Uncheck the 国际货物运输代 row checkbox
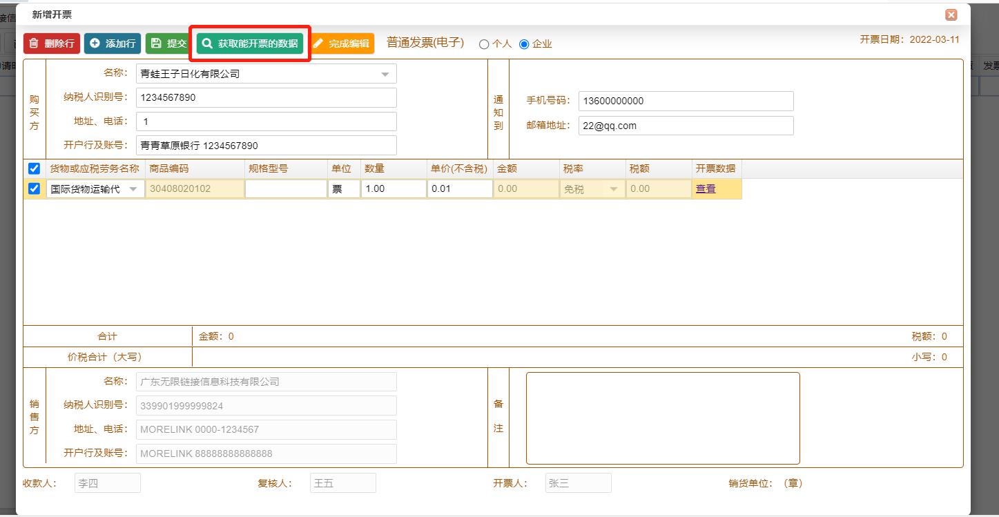 pos(34,188)
